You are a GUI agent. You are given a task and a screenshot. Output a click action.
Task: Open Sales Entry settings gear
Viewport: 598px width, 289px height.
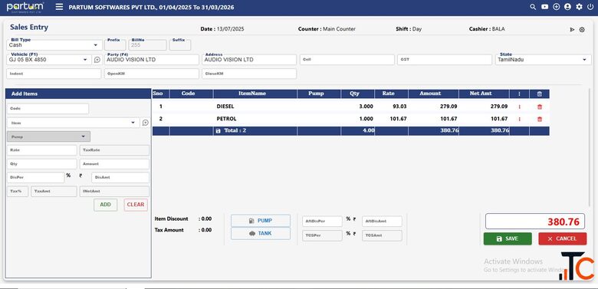point(582,29)
